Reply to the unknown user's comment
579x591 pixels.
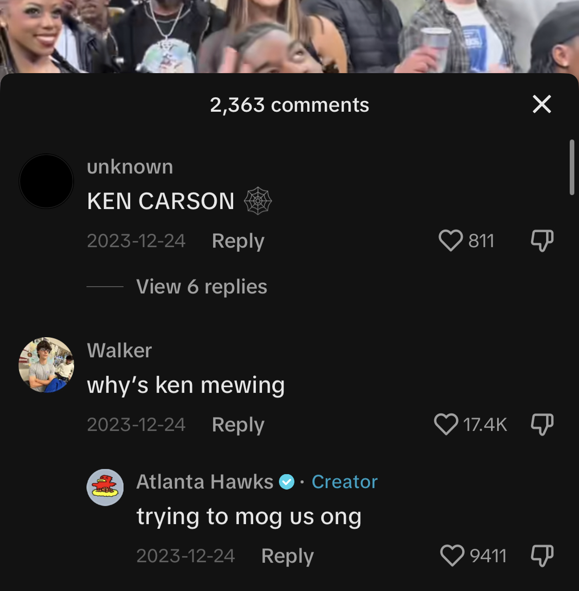coord(238,241)
